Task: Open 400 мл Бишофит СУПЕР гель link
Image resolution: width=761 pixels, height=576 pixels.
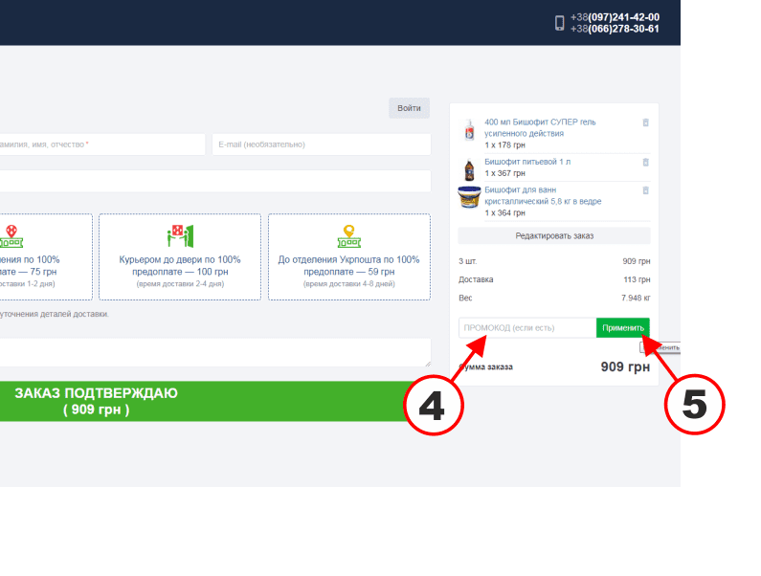Action: click(x=540, y=127)
